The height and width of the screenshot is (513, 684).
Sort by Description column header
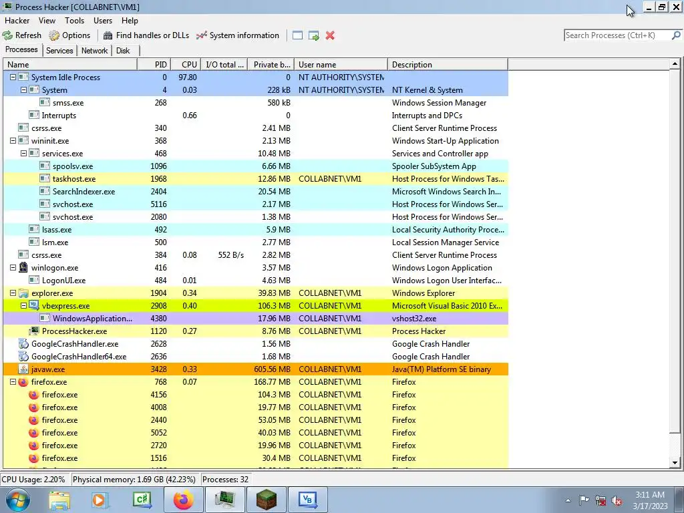(448, 65)
